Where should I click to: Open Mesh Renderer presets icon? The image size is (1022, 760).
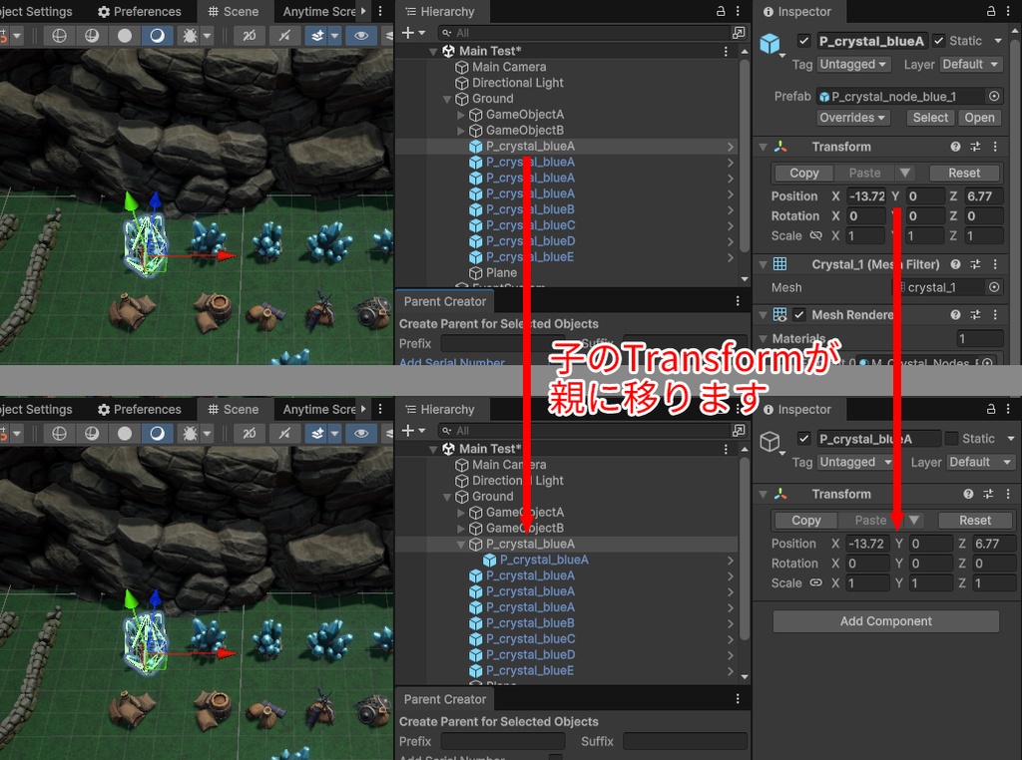click(x=975, y=314)
